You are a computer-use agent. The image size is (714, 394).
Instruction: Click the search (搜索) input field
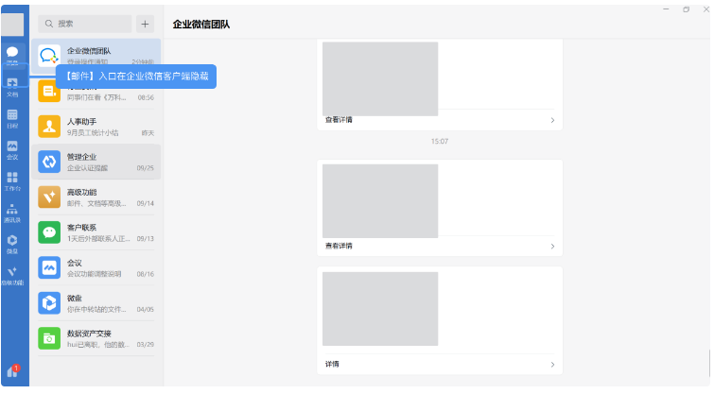point(85,24)
